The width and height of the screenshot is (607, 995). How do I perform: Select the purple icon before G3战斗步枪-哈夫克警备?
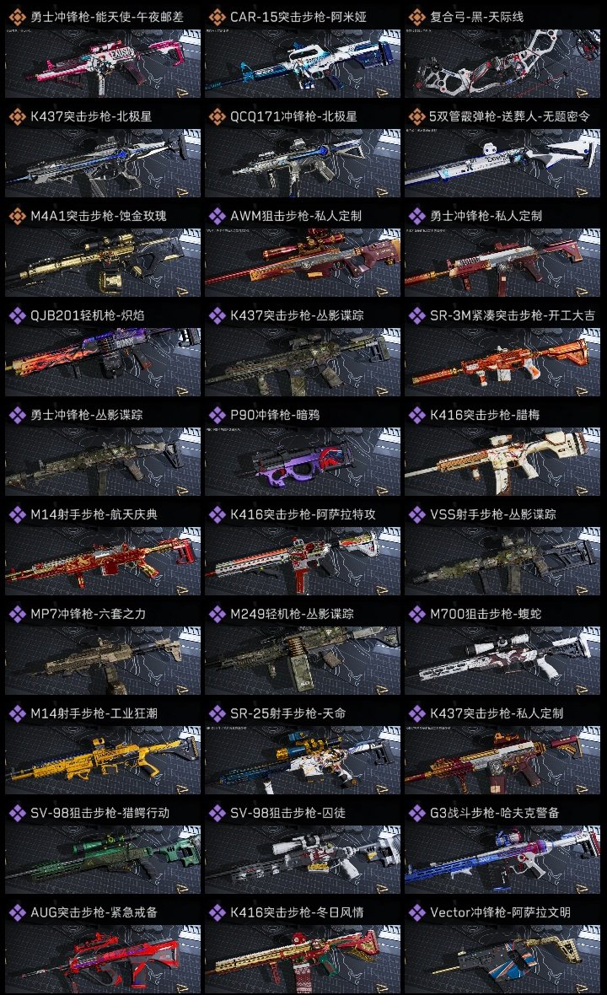416,813
